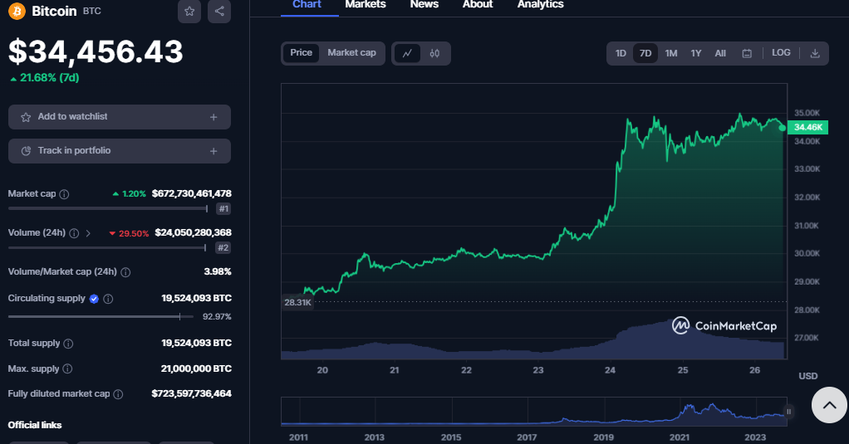This screenshot has width=849, height=444.
Task: Select the 7D time range
Action: pos(645,53)
